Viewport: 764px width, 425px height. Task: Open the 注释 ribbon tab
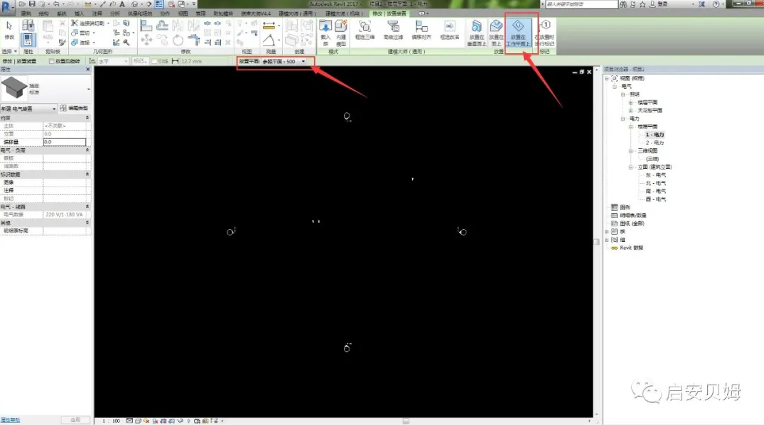click(x=97, y=13)
